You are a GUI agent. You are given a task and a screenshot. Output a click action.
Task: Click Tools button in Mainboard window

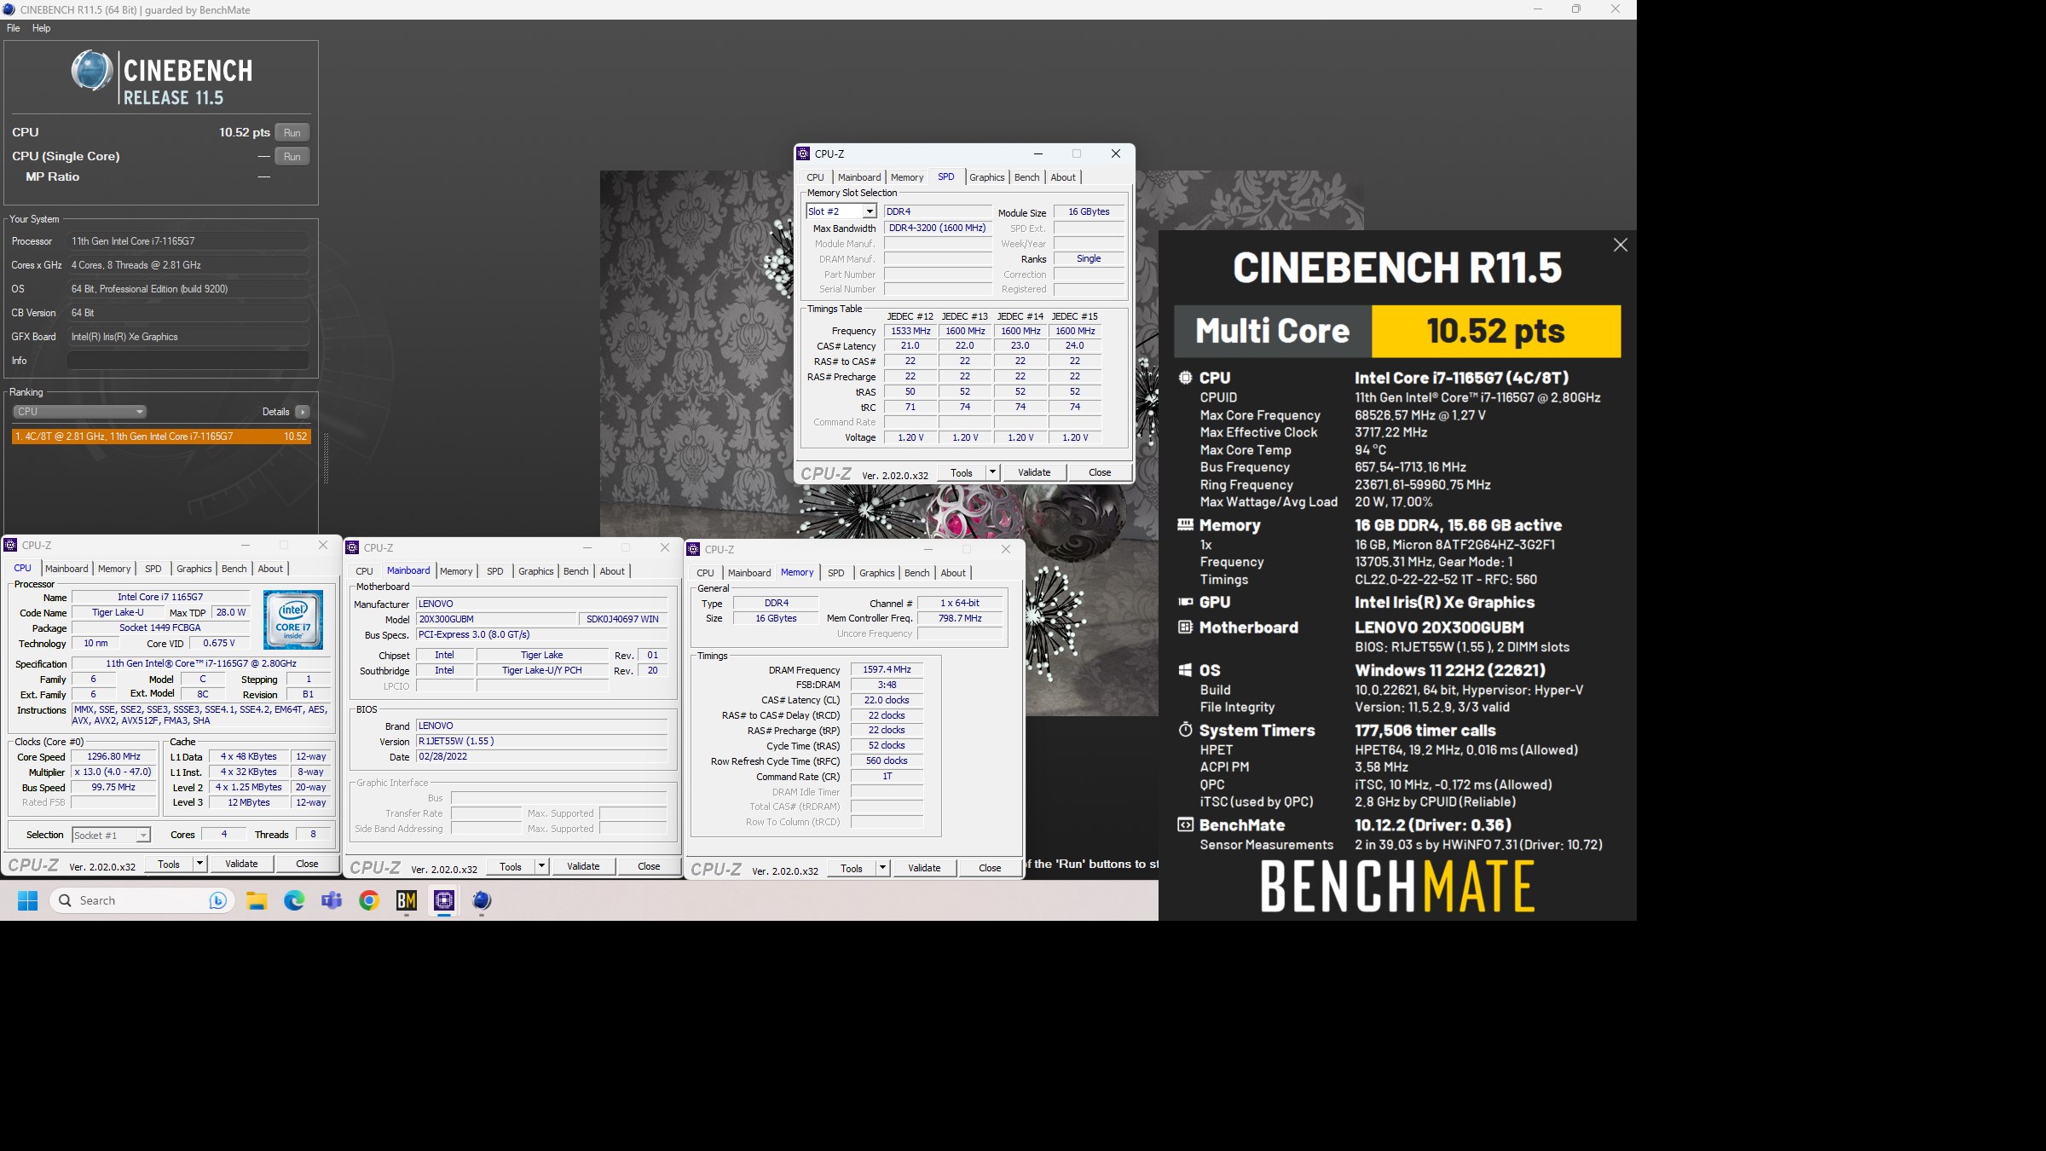click(511, 866)
